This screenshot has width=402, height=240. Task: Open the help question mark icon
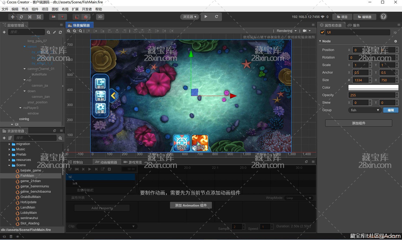(384, 17)
